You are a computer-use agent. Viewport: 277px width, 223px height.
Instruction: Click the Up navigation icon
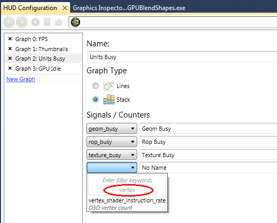click(35, 22)
